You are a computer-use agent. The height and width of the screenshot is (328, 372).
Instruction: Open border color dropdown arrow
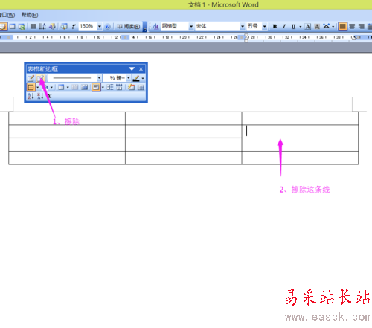pos(143,78)
